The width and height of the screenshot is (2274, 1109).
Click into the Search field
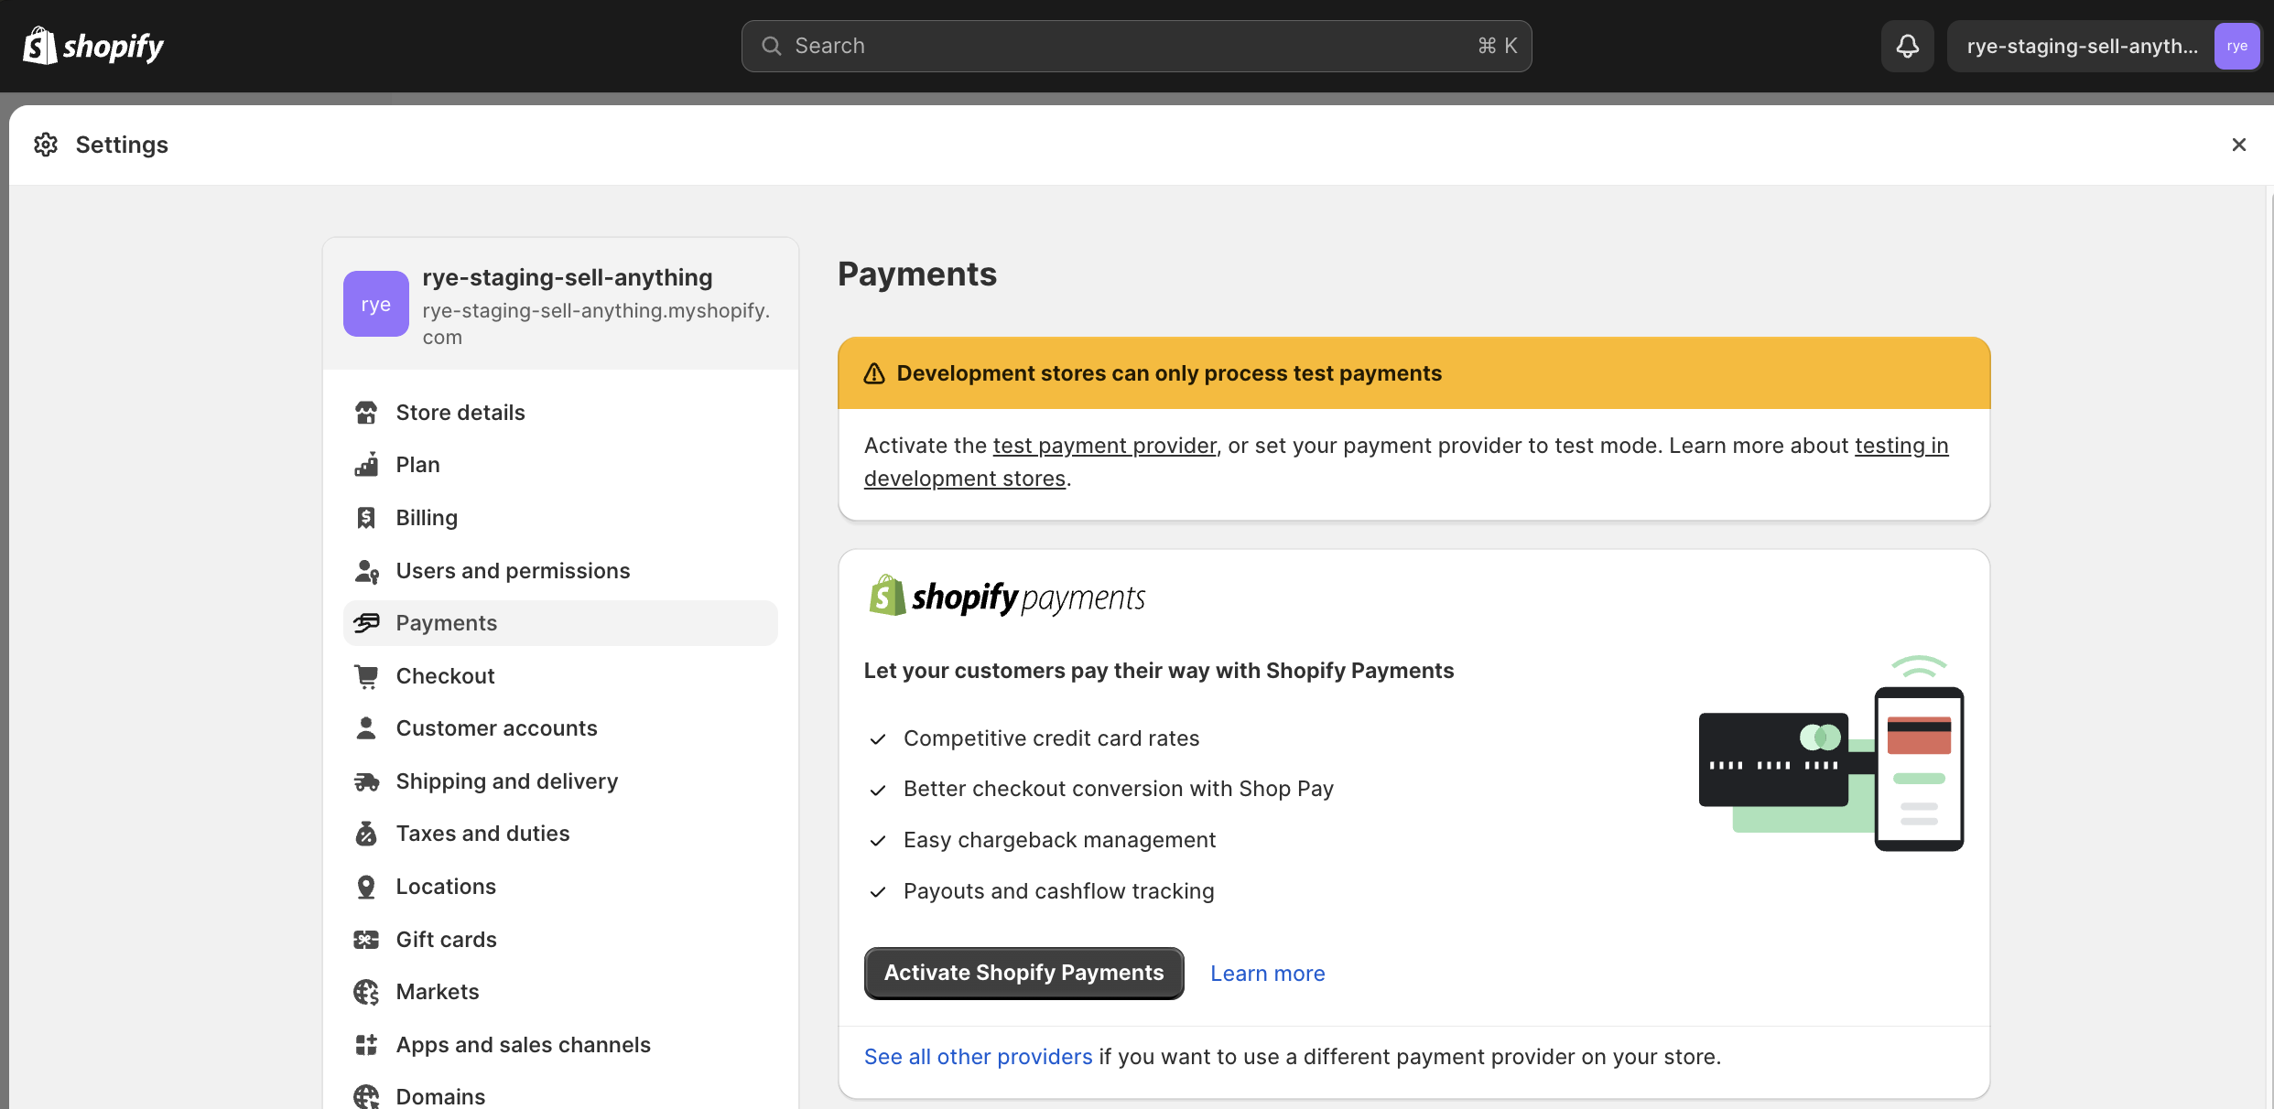pyautogui.click(x=1135, y=46)
